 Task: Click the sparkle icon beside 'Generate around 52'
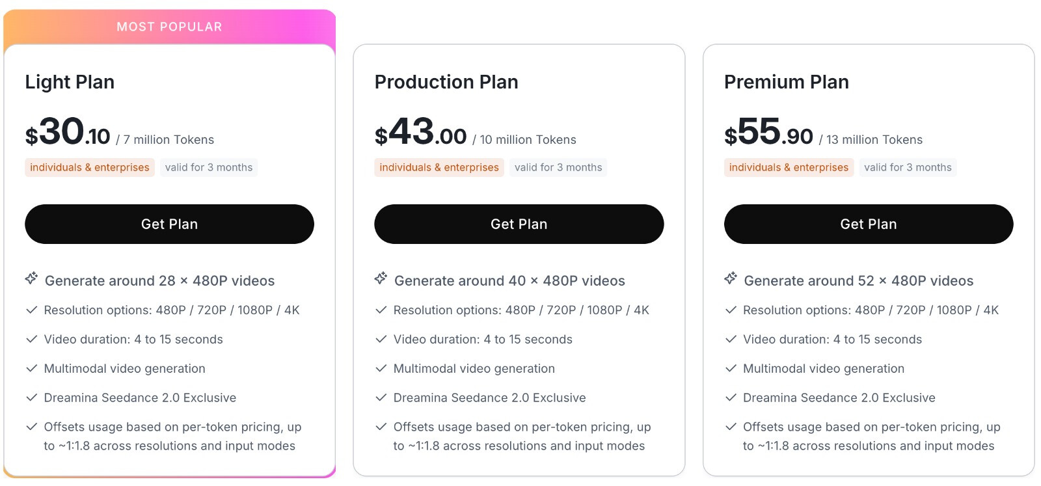[731, 278]
